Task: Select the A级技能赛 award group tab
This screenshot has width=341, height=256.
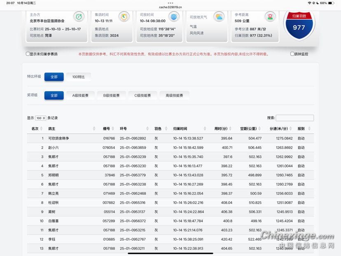Action: (80, 95)
